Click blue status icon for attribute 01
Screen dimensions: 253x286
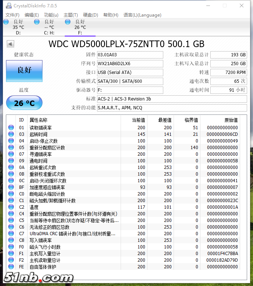(11, 128)
